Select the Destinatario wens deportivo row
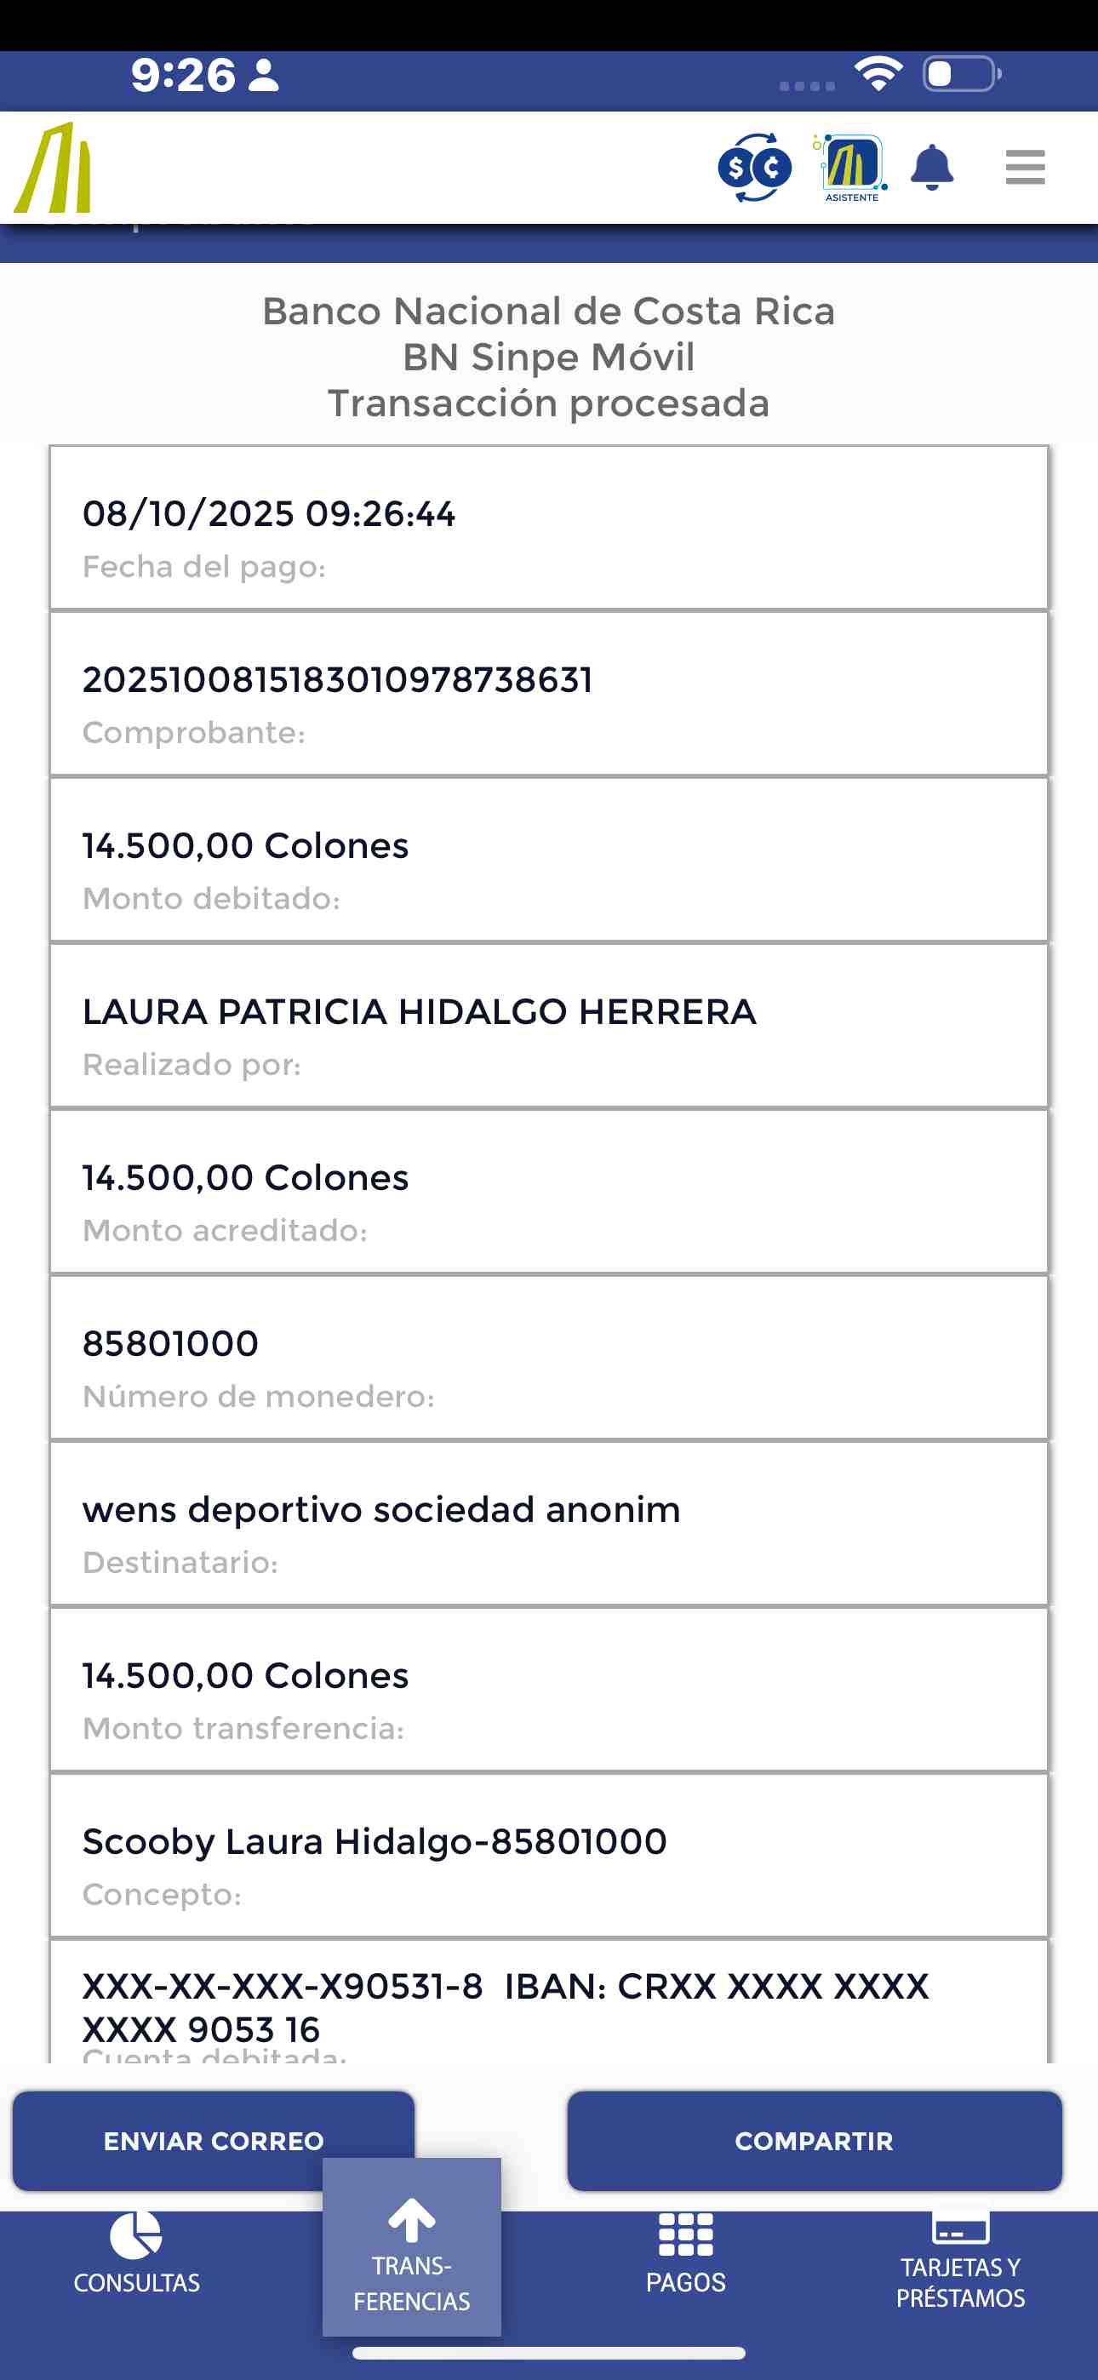This screenshot has width=1098, height=2380. 548,1524
